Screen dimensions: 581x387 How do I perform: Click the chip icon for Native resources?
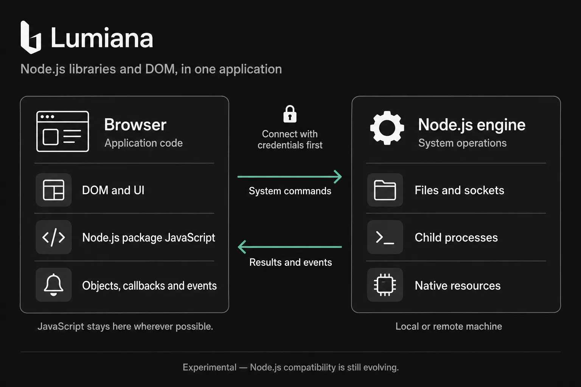click(385, 285)
